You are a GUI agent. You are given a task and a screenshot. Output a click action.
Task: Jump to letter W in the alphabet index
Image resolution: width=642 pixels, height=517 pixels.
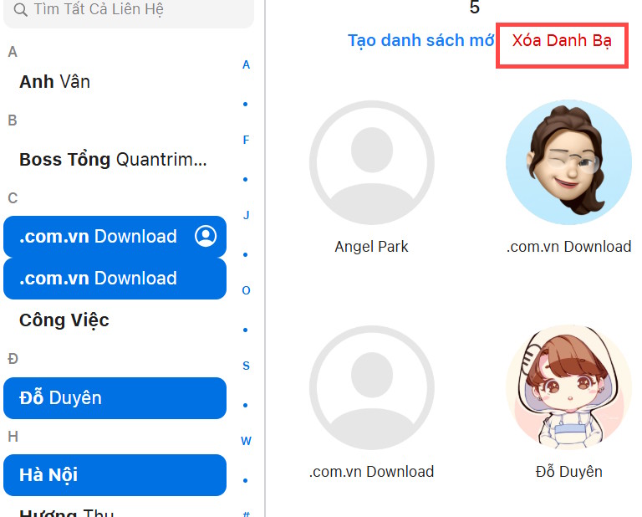click(x=246, y=441)
